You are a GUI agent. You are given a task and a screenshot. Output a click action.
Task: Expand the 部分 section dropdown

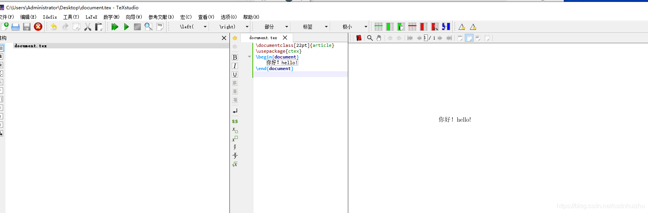pyautogui.click(x=287, y=27)
